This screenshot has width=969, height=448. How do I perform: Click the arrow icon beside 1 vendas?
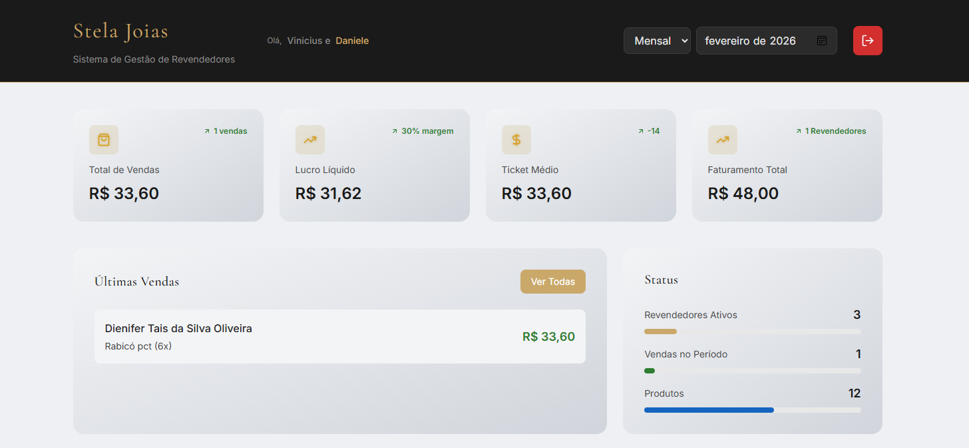[x=207, y=132]
